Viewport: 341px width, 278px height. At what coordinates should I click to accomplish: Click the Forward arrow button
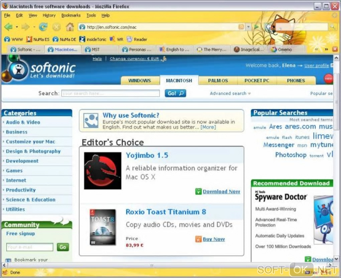[25, 27]
